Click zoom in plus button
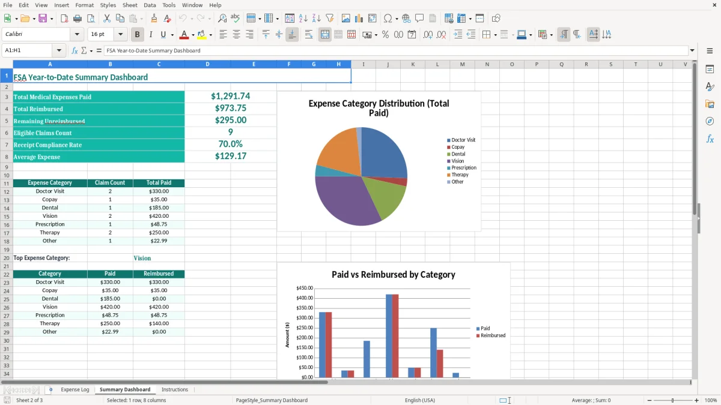The image size is (721, 405). click(x=696, y=400)
